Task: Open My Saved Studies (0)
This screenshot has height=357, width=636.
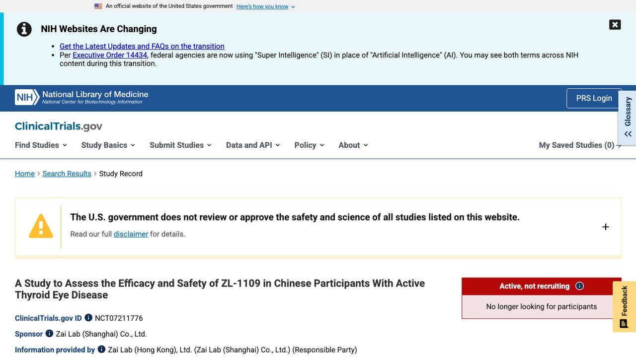Action: click(580, 145)
